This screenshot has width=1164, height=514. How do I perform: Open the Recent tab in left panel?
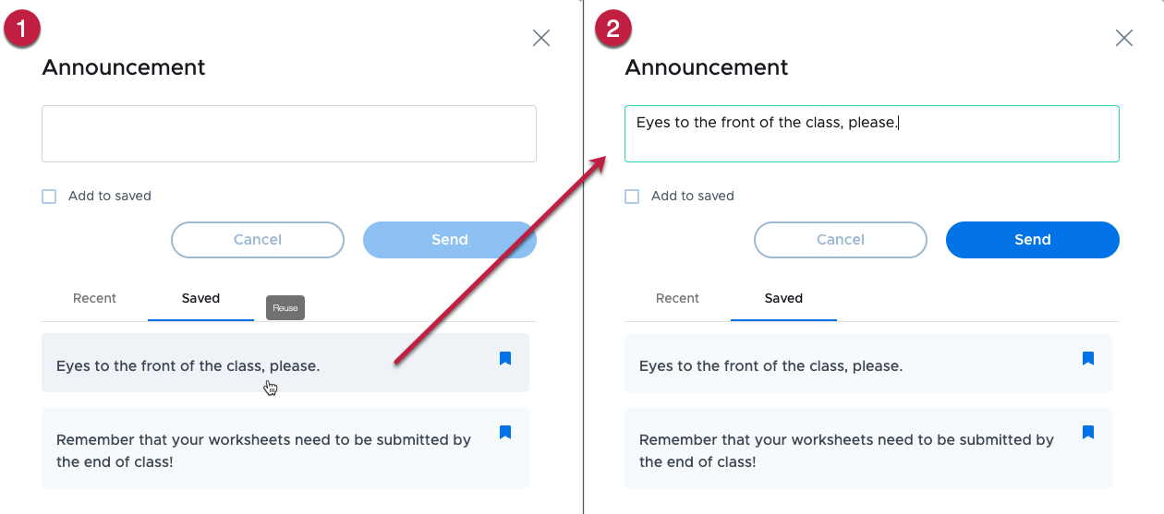click(95, 298)
